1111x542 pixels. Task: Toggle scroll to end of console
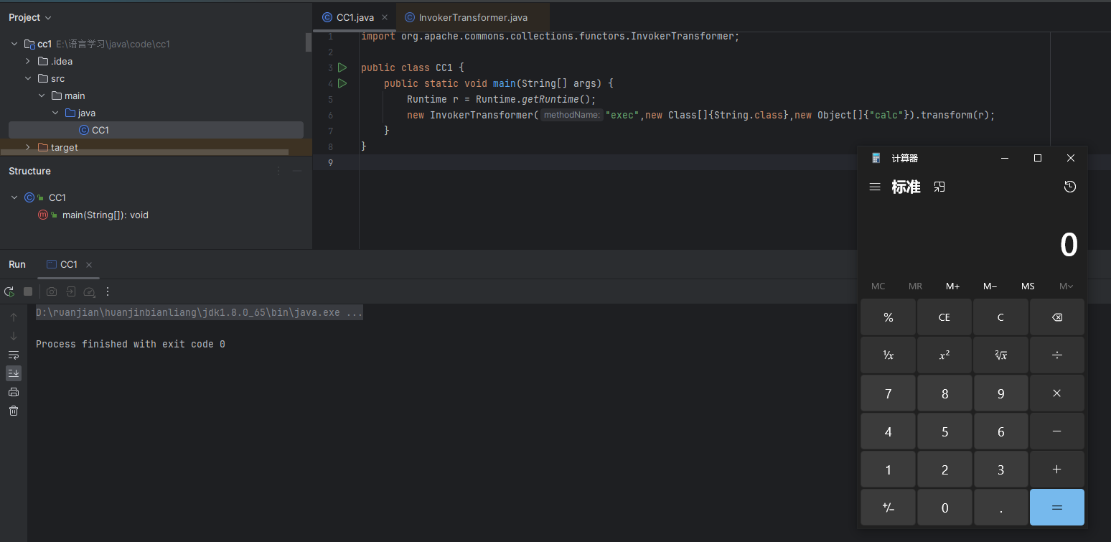coord(14,373)
